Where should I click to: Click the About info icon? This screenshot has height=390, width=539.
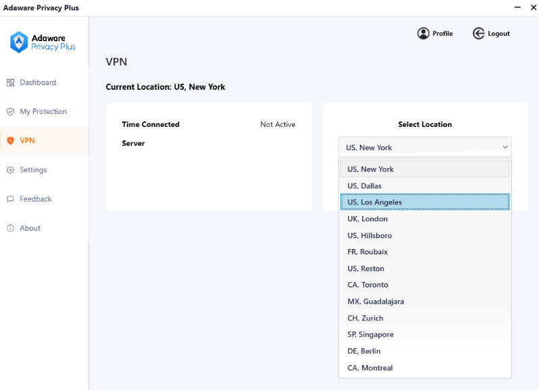tap(10, 228)
